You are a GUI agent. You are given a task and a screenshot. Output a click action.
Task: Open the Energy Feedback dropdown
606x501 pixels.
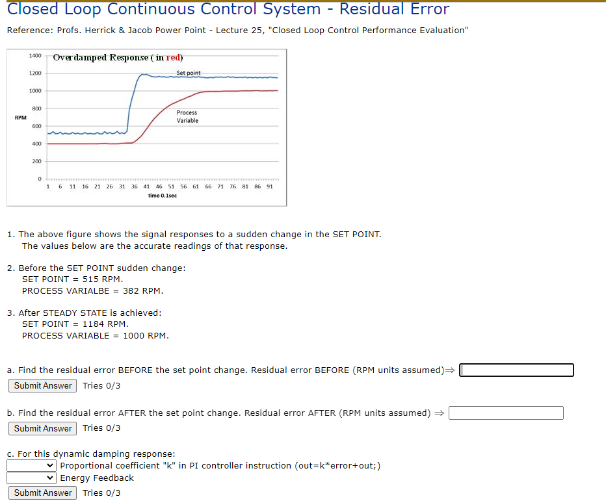pyautogui.click(x=31, y=478)
